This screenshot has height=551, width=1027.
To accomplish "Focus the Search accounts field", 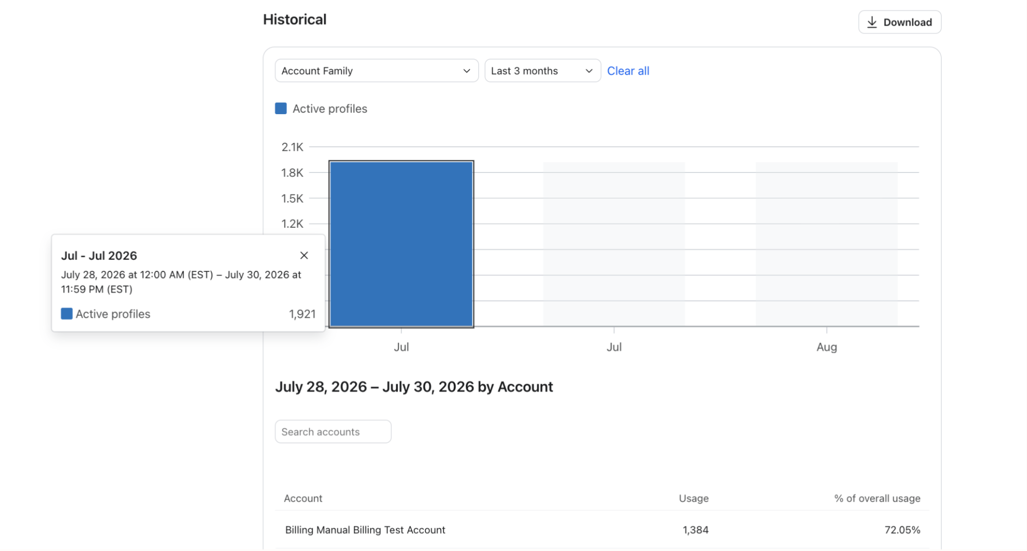I will click(x=333, y=432).
